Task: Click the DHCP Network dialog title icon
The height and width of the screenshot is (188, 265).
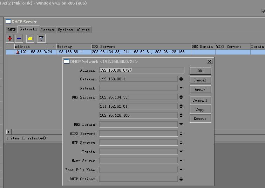Action: click(66, 62)
